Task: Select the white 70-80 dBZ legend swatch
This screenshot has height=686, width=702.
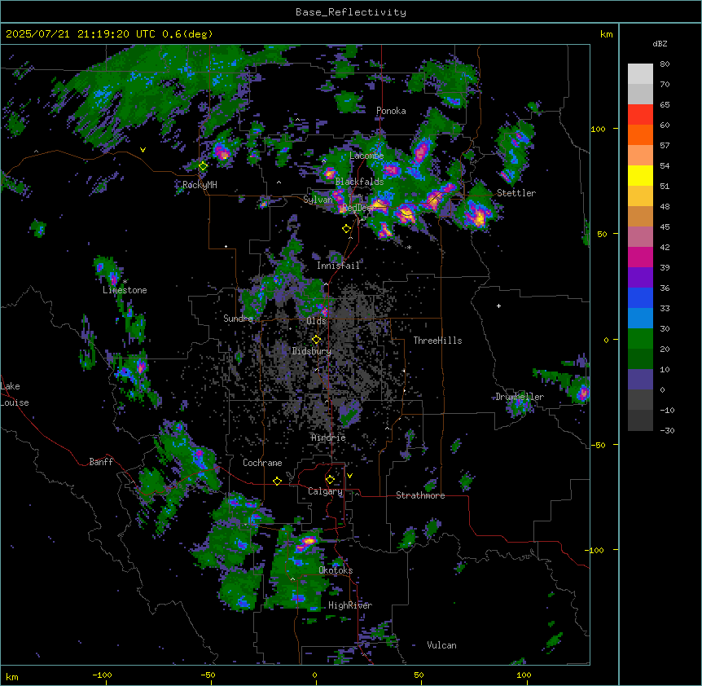Action: [x=640, y=74]
